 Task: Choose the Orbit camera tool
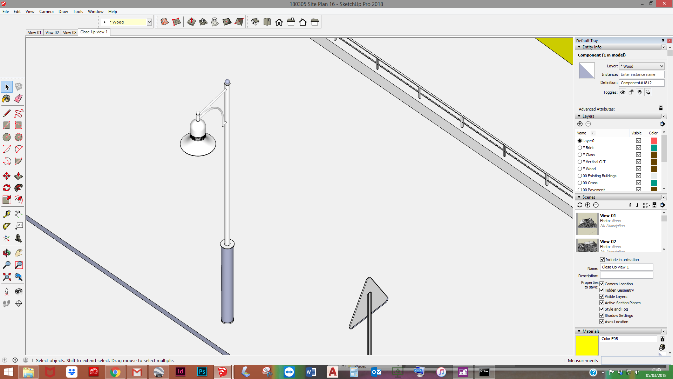click(x=6, y=253)
